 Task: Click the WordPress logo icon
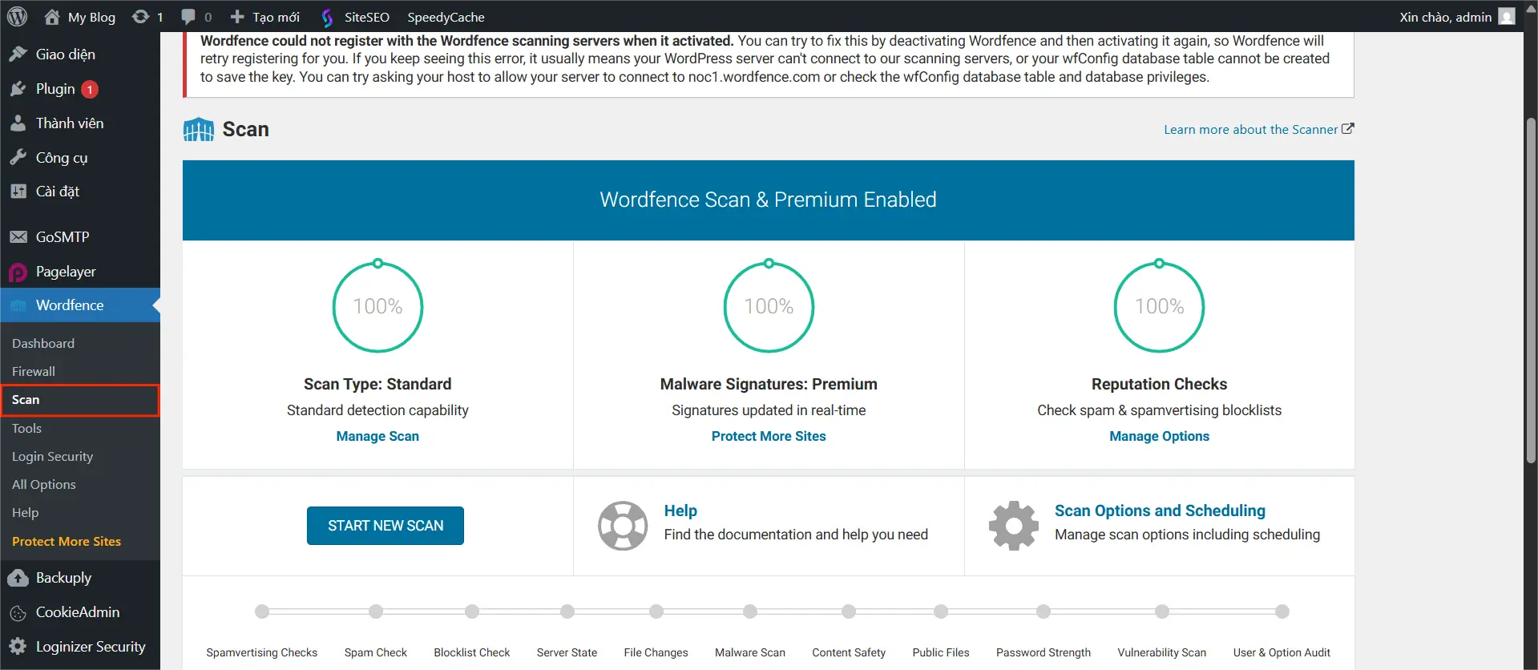pyautogui.click(x=17, y=17)
